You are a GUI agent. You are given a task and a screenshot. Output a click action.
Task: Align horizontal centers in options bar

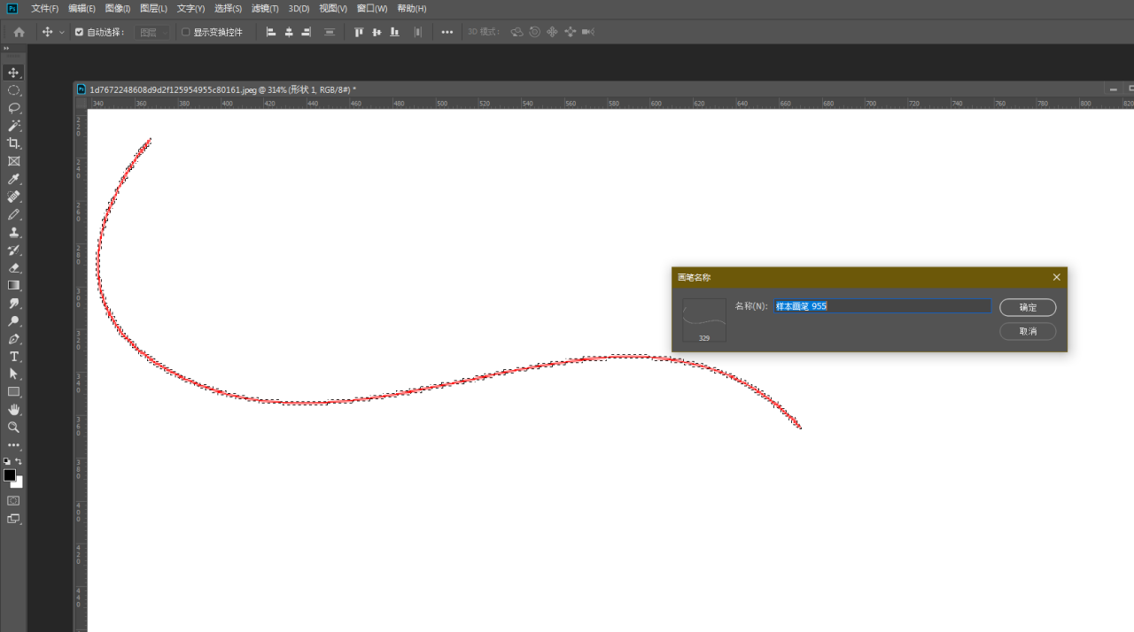pos(289,32)
